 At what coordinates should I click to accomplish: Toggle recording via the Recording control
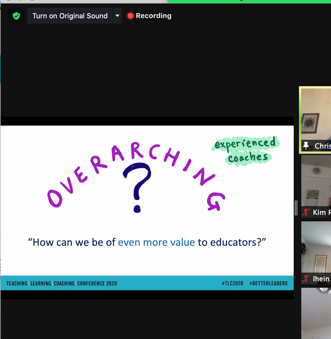pos(149,16)
